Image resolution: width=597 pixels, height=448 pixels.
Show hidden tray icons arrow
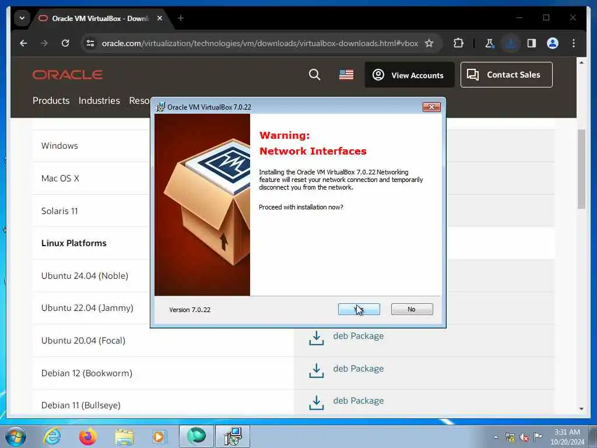coord(496,437)
